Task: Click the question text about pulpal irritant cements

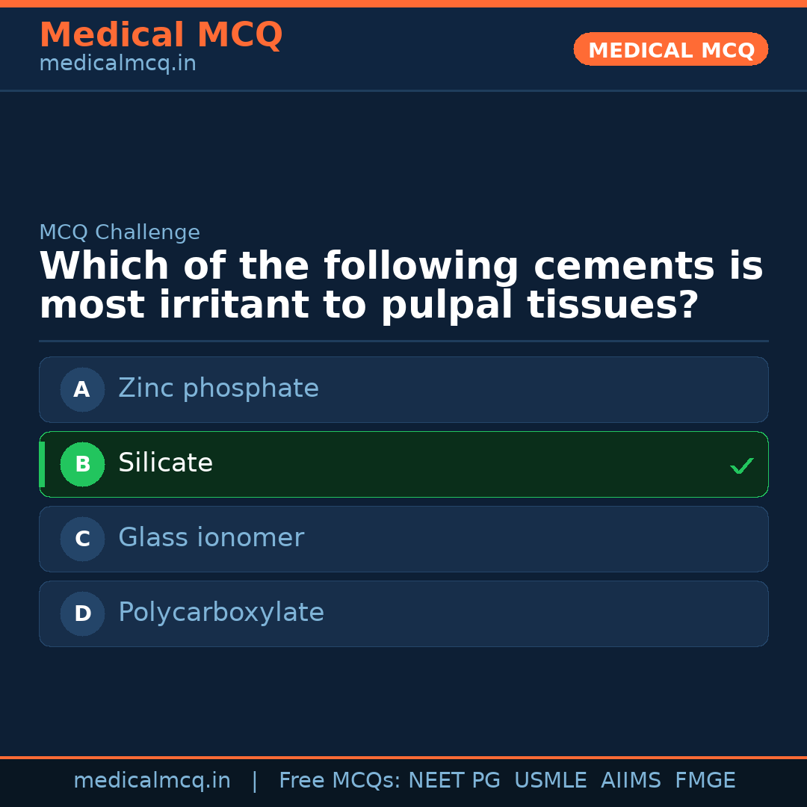Action: pyautogui.click(x=401, y=284)
